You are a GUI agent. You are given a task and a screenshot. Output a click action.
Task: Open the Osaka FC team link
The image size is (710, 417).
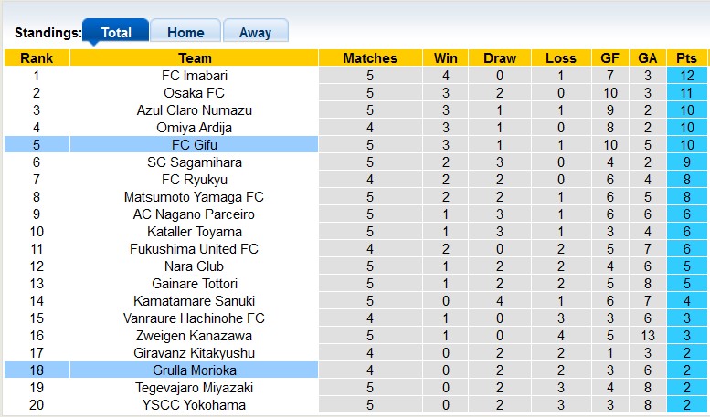195,93
